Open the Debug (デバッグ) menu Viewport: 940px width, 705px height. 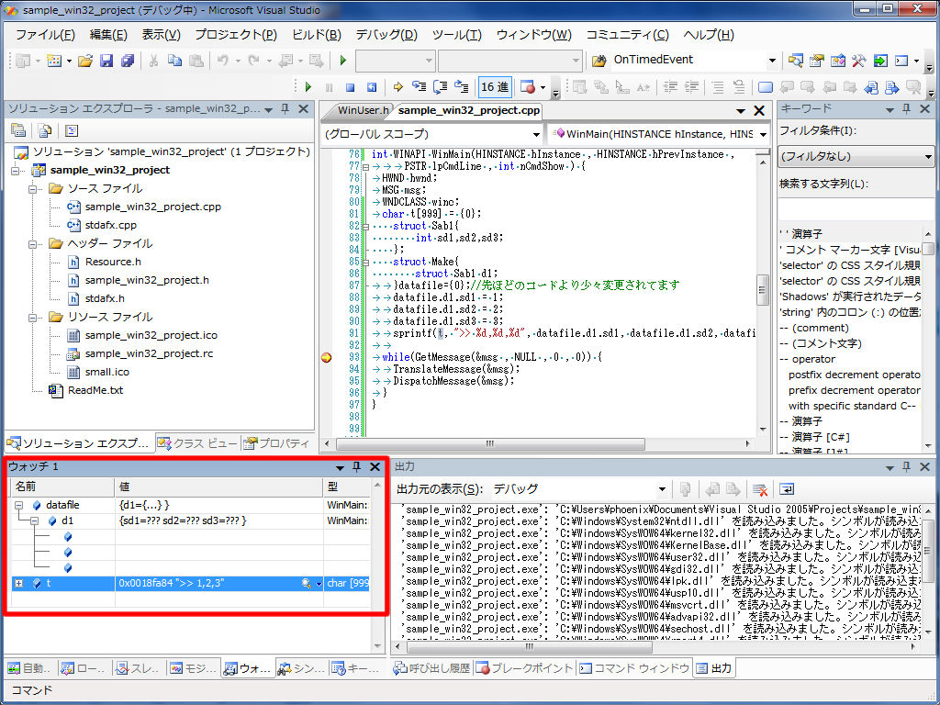[386, 35]
